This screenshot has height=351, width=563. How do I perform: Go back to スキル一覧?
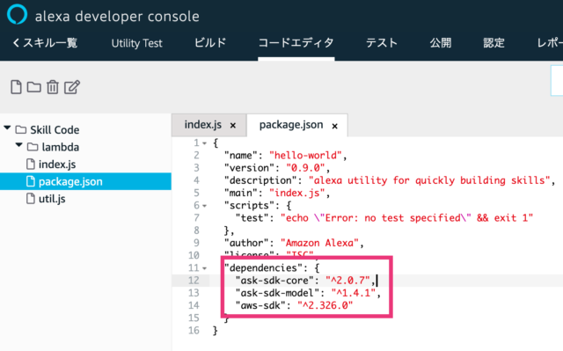(45, 43)
